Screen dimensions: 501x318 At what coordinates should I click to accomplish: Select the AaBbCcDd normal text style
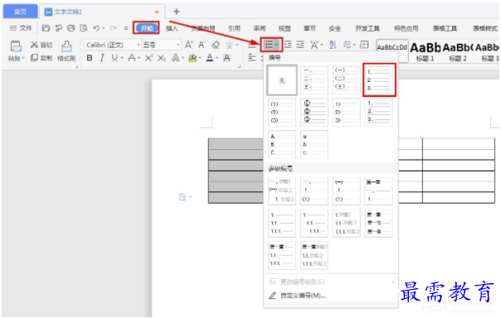[x=392, y=51]
